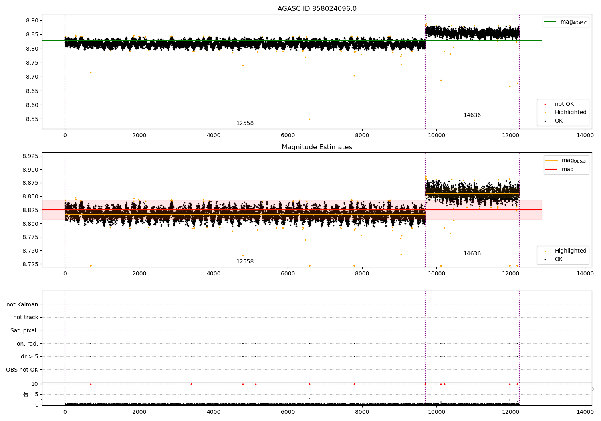Click the red mag legend line
Viewport: 601px width, 421px height.
(552, 170)
